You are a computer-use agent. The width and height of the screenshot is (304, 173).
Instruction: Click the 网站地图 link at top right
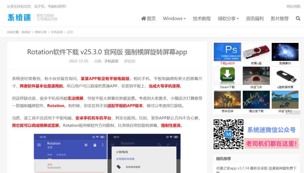pyautogui.click(x=293, y=6)
